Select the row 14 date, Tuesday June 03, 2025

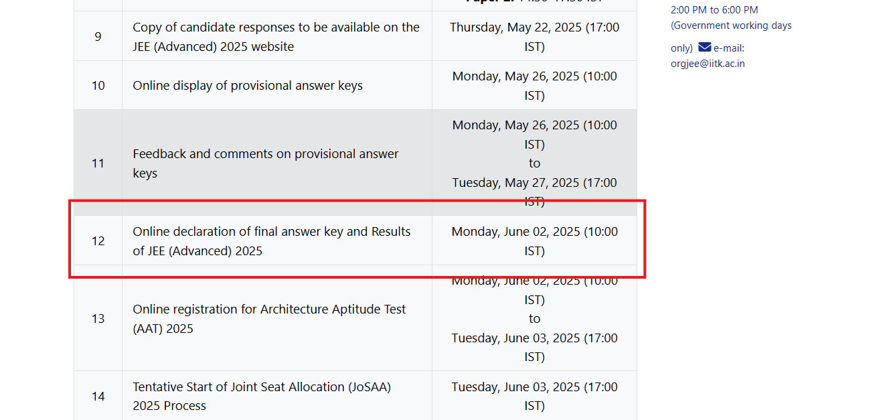point(534,396)
